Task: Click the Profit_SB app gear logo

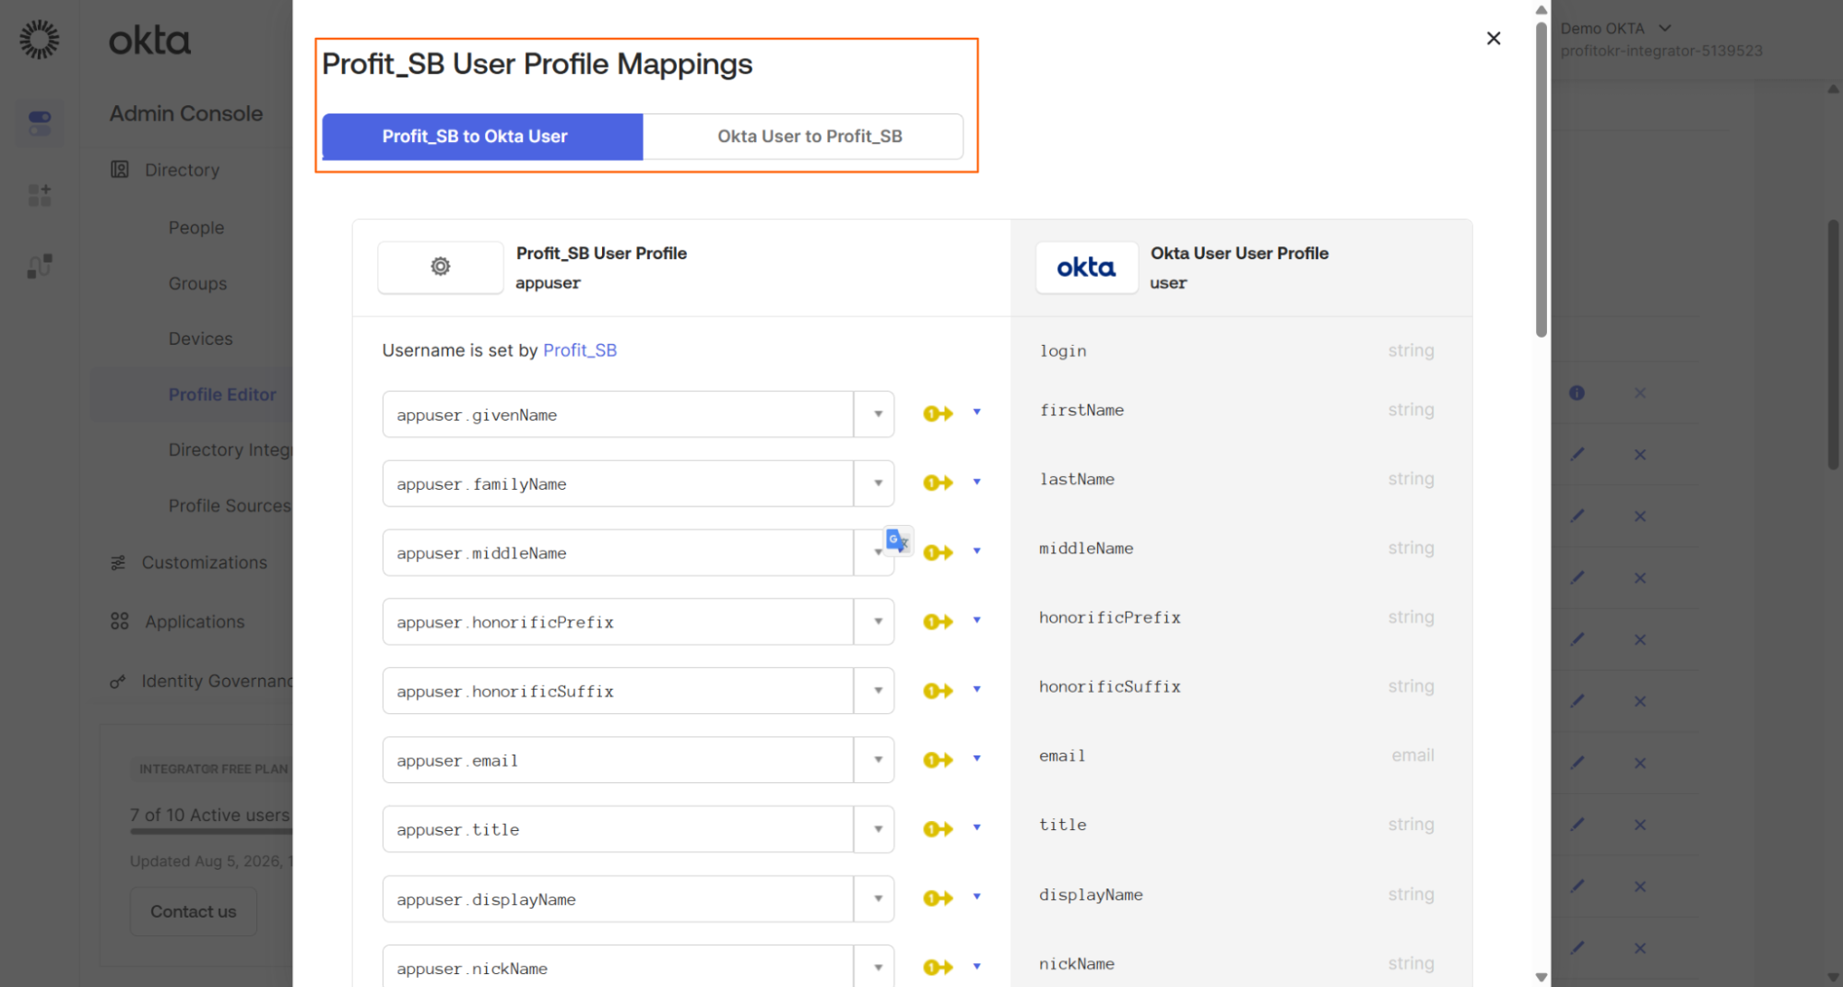Action: point(441,267)
